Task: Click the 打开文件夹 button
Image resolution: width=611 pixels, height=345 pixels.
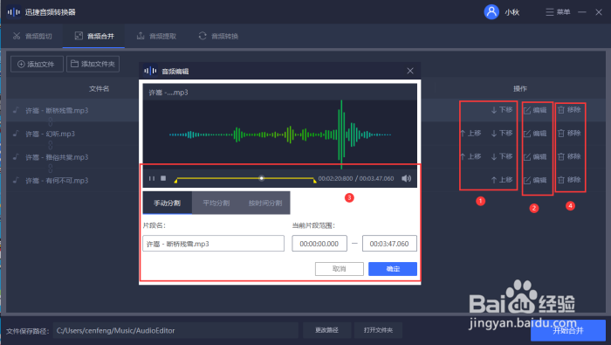Action: point(378,330)
